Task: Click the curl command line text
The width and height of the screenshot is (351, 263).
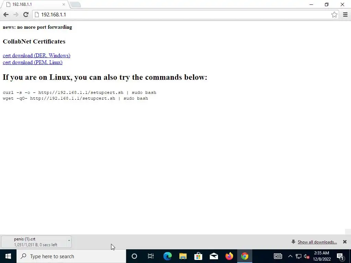Action: 80,92
